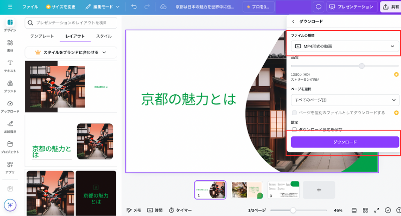Open the メモ notes panel
Image resolution: width=401 pixels, height=216 pixels.
134,210
